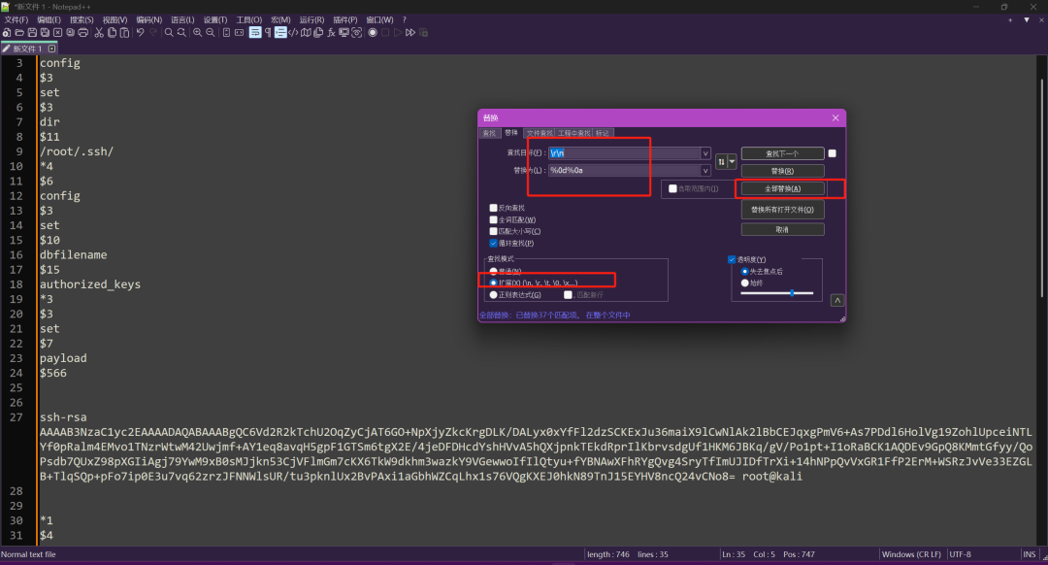Click the Paste clipboard icon
The width and height of the screenshot is (1048, 565).
(124, 32)
